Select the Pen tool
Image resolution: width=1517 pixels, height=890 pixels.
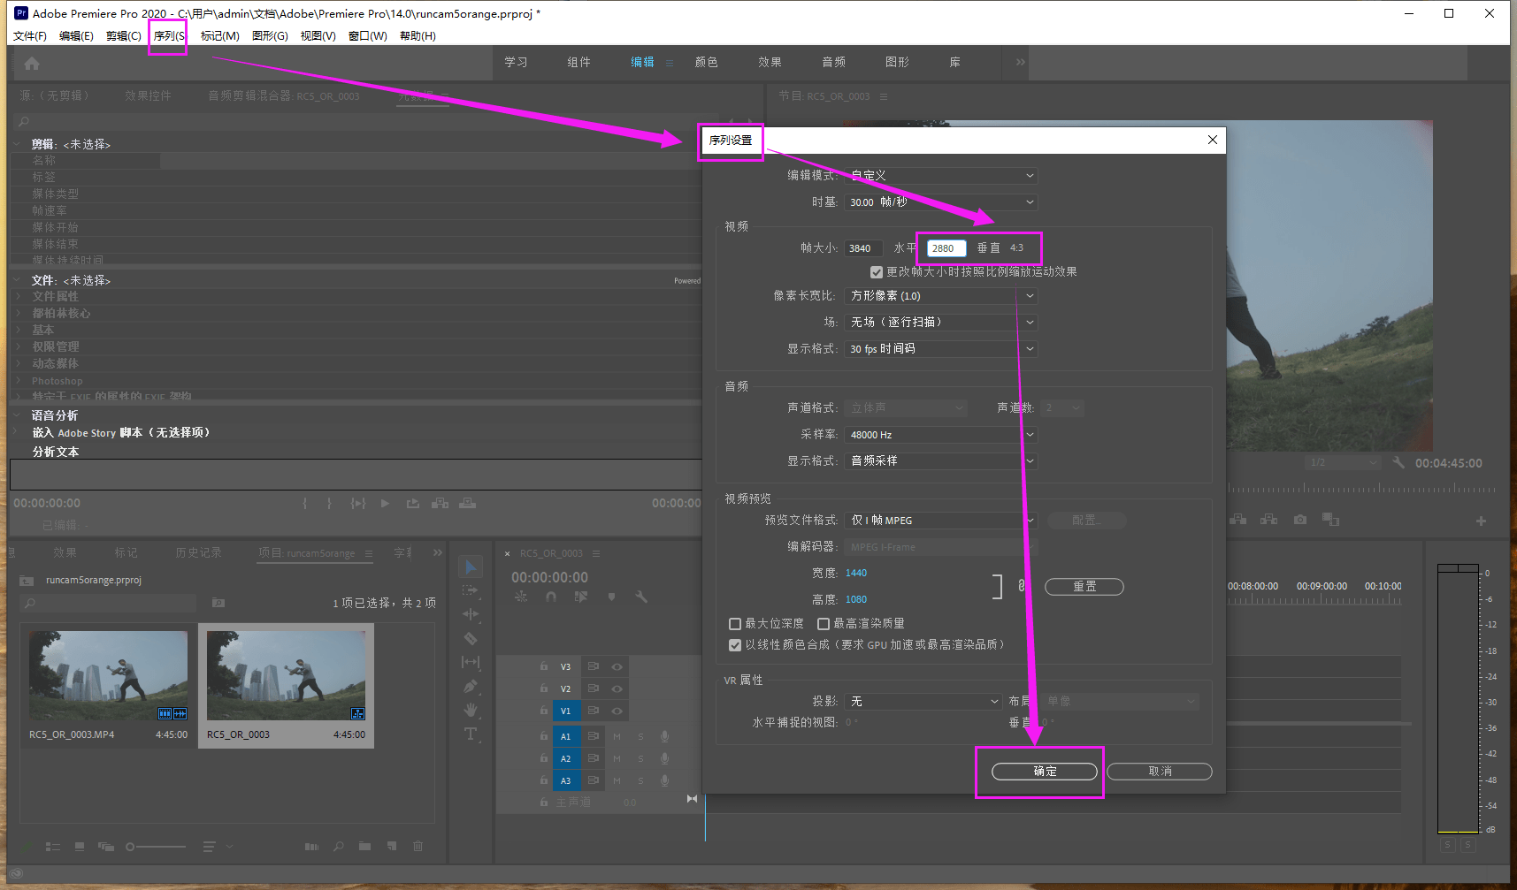click(471, 686)
